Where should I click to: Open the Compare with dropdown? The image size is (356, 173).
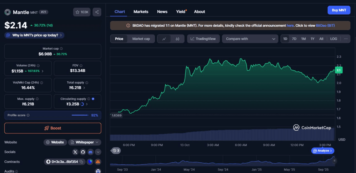pos(250,39)
